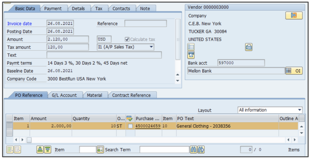Viewport: 312px width, 160px height.
Task: Open the Contract Reference tab
Action: [131, 95]
